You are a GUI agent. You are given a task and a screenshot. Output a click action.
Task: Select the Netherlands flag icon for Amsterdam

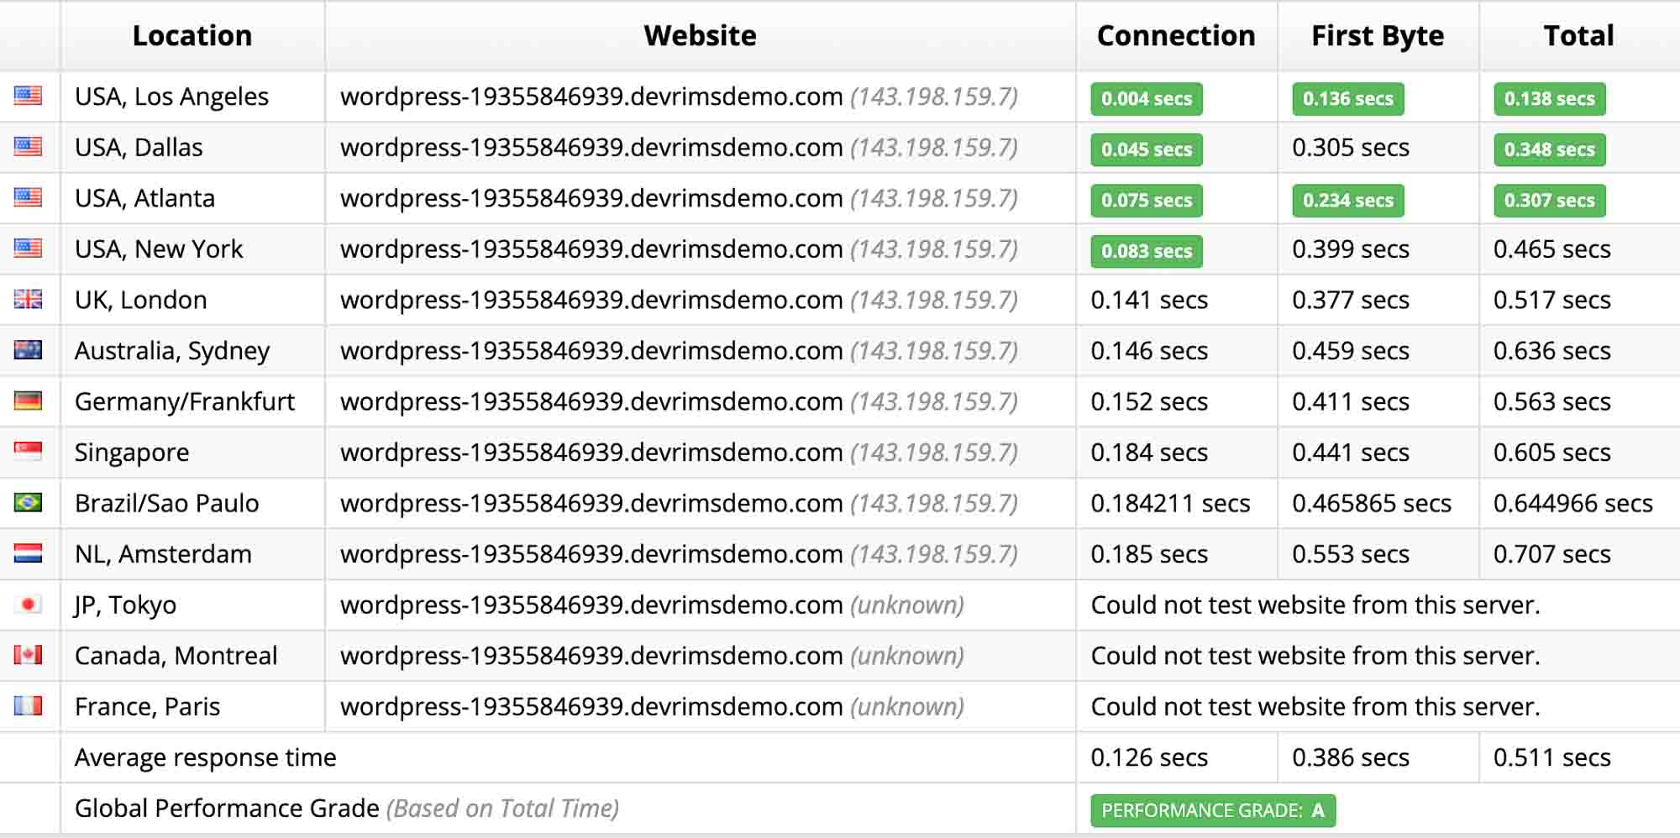(x=29, y=554)
